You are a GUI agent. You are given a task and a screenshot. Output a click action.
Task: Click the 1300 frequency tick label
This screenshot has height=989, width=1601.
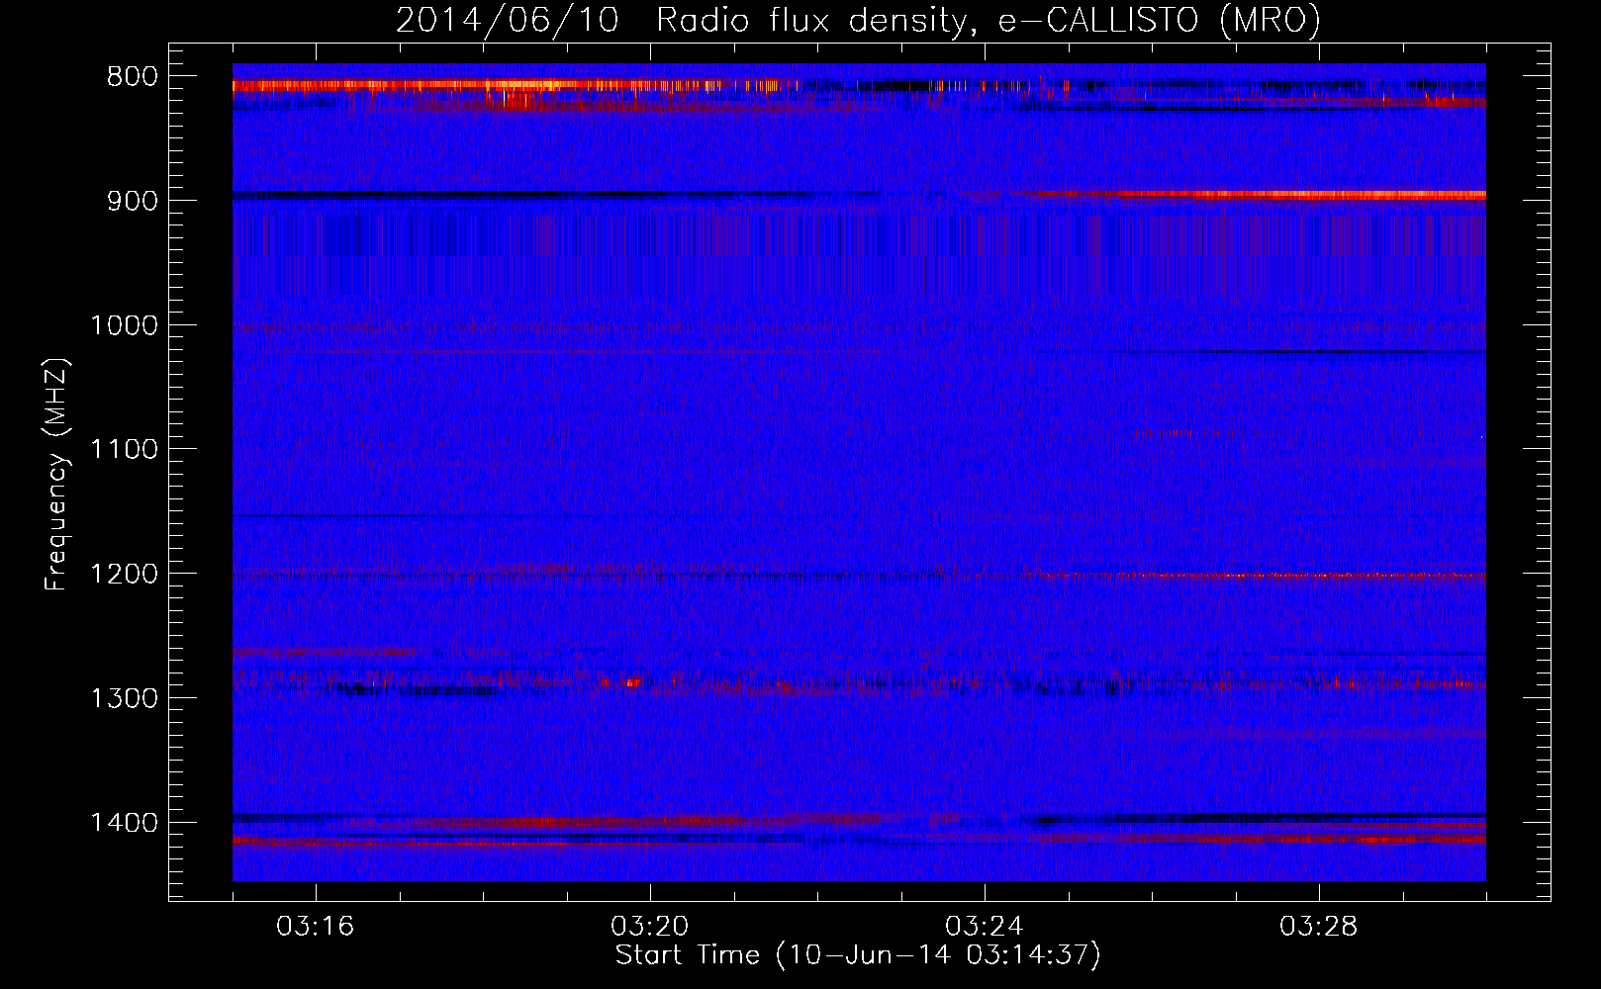click(125, 699)
